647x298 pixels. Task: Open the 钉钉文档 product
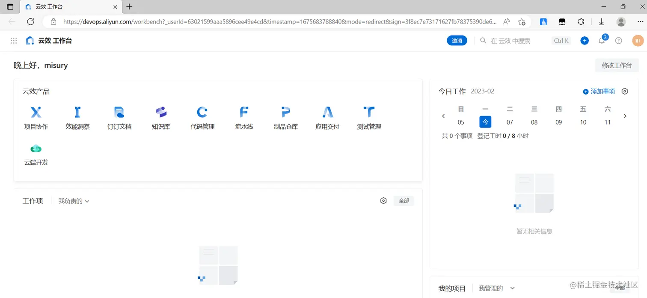pyautogui.click(x=119, y=118)
